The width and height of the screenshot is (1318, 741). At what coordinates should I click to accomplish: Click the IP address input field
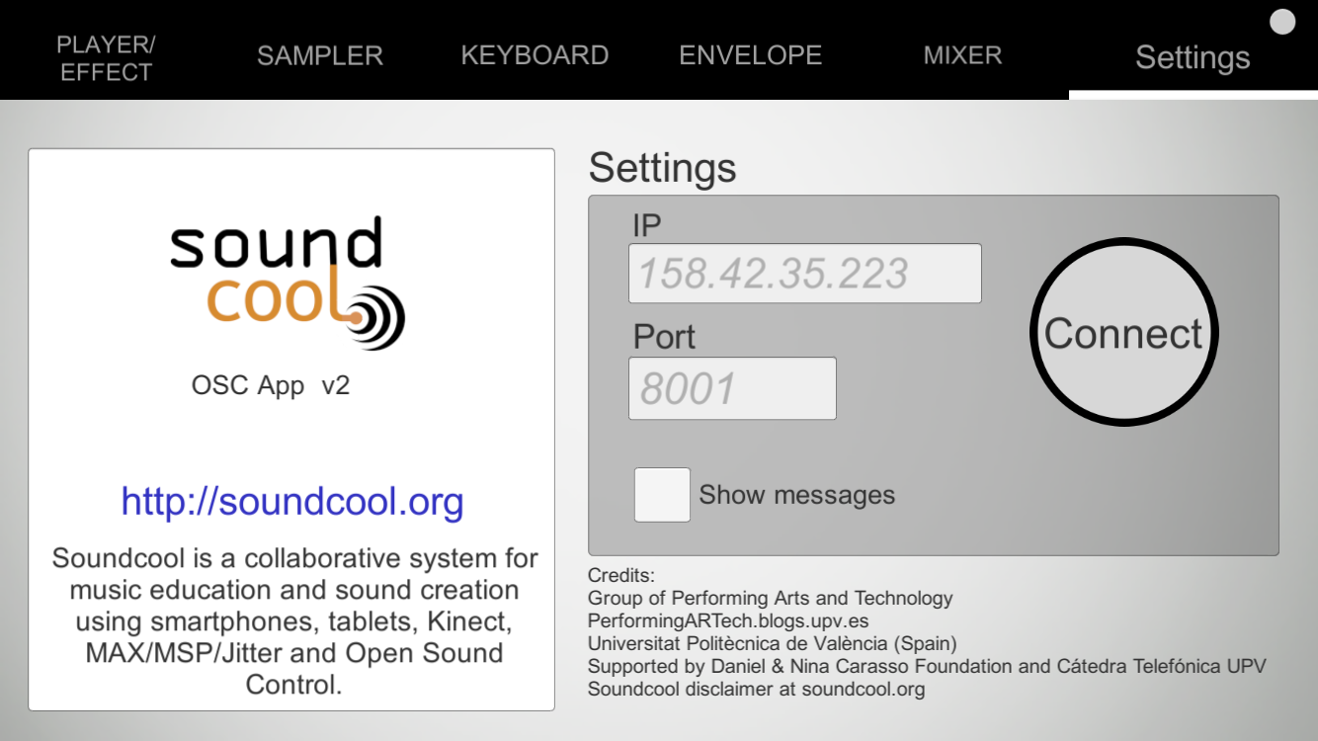(x=805, y=273)
